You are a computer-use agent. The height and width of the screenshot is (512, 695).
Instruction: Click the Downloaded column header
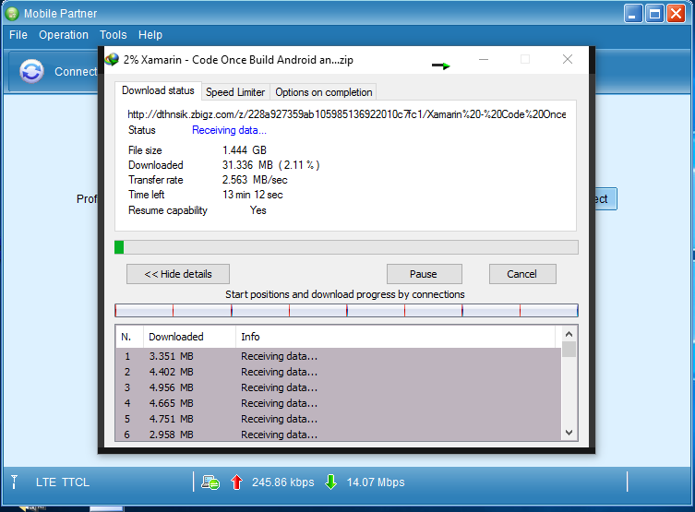pos(189,337)
